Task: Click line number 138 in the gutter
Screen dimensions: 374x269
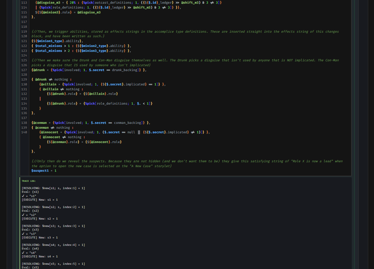Action: click(x=24, y=123)
